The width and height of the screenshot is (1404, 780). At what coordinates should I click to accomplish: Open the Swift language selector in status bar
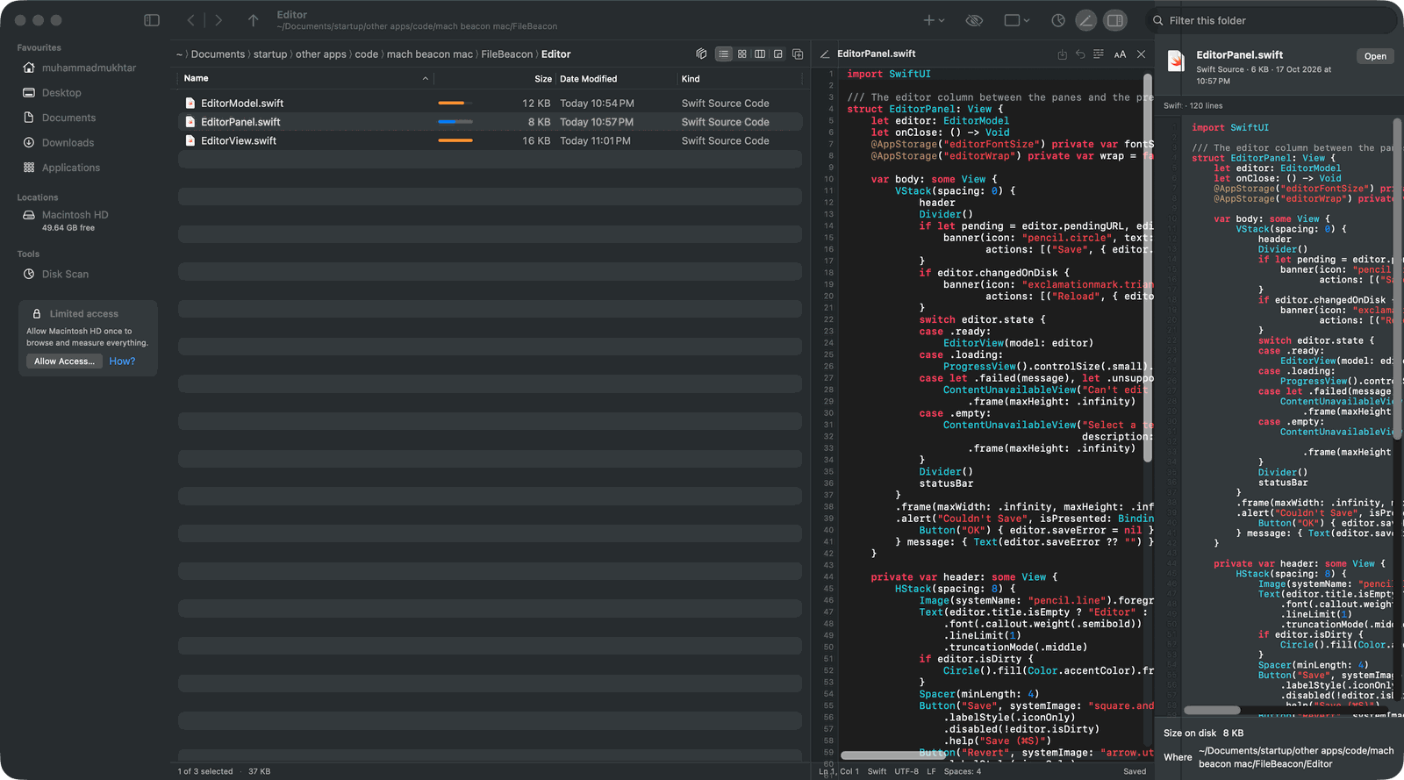(x=877, y=772)
